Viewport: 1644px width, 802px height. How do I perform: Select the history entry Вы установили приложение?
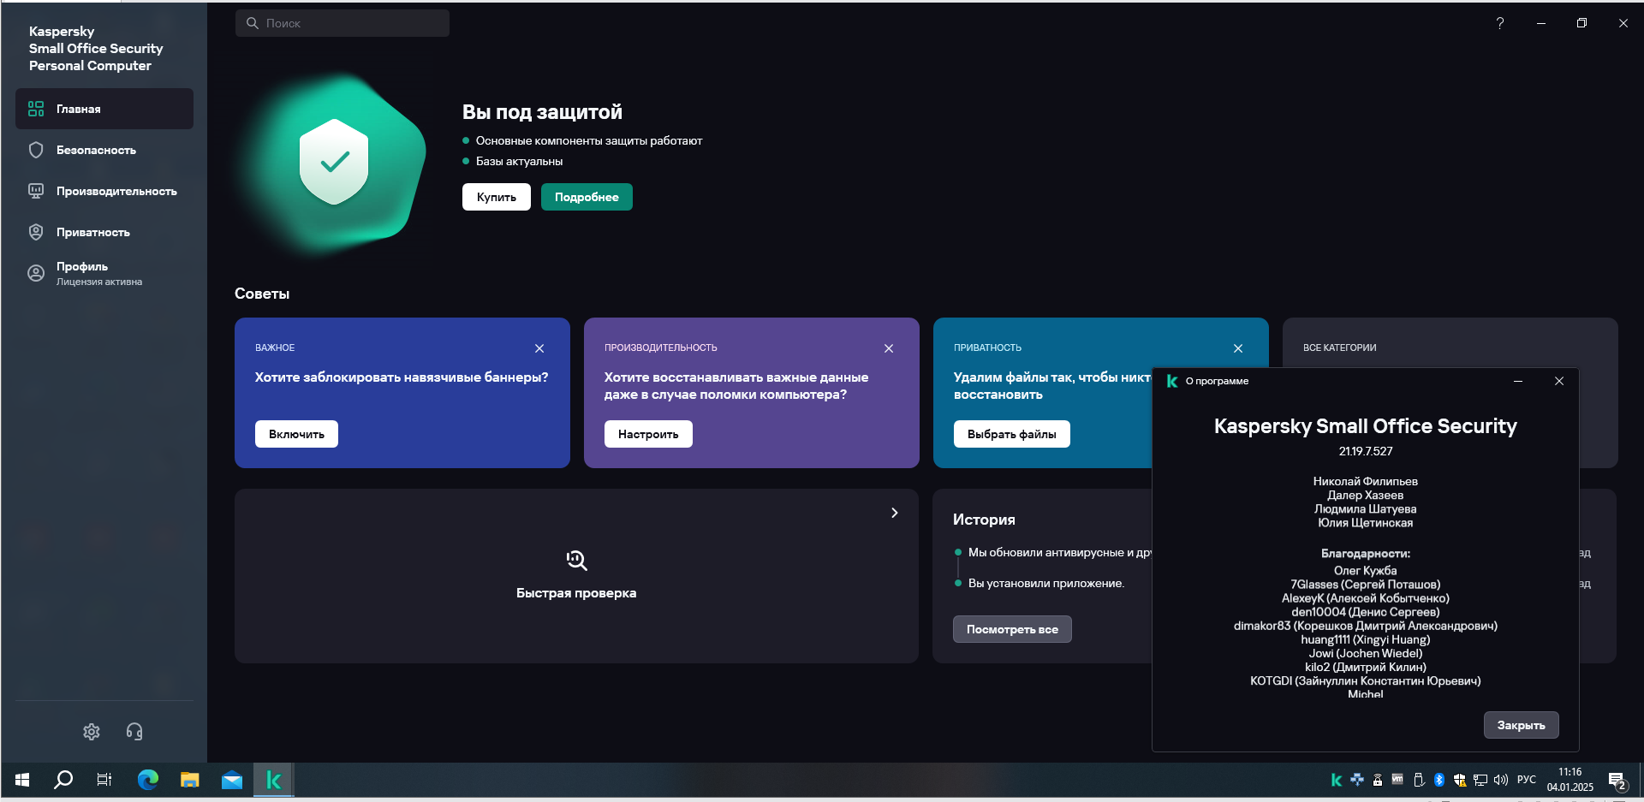pos(1046,583)
